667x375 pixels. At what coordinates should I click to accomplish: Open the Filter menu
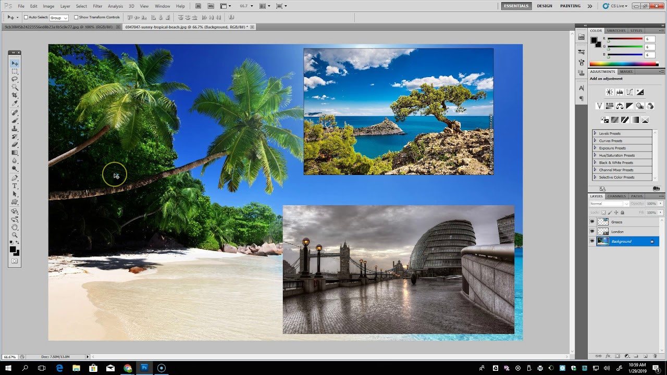(97, 6)
